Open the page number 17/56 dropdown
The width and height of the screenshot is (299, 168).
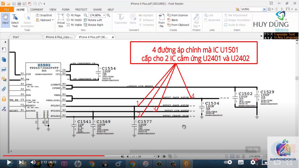(154, 156)
